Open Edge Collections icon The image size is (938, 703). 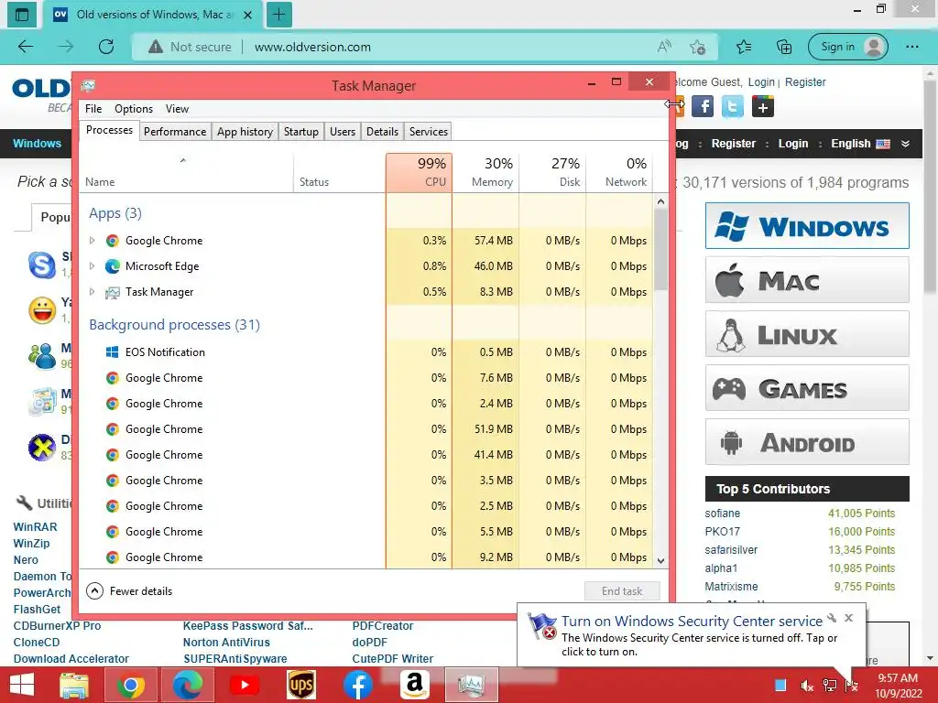[x=784, y=47]
